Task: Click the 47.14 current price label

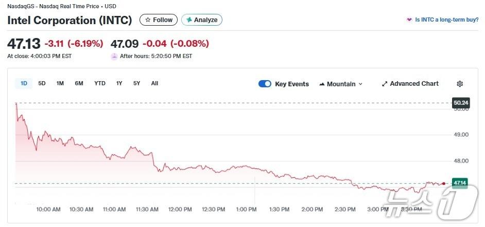Action: point(459,183)
